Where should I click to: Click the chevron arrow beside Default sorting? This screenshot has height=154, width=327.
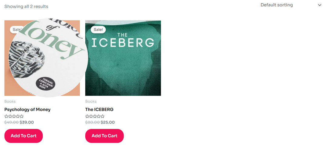319,5
